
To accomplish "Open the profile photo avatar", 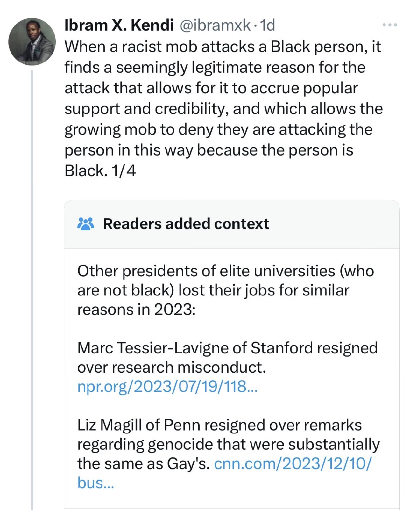I will click(32, 42).
